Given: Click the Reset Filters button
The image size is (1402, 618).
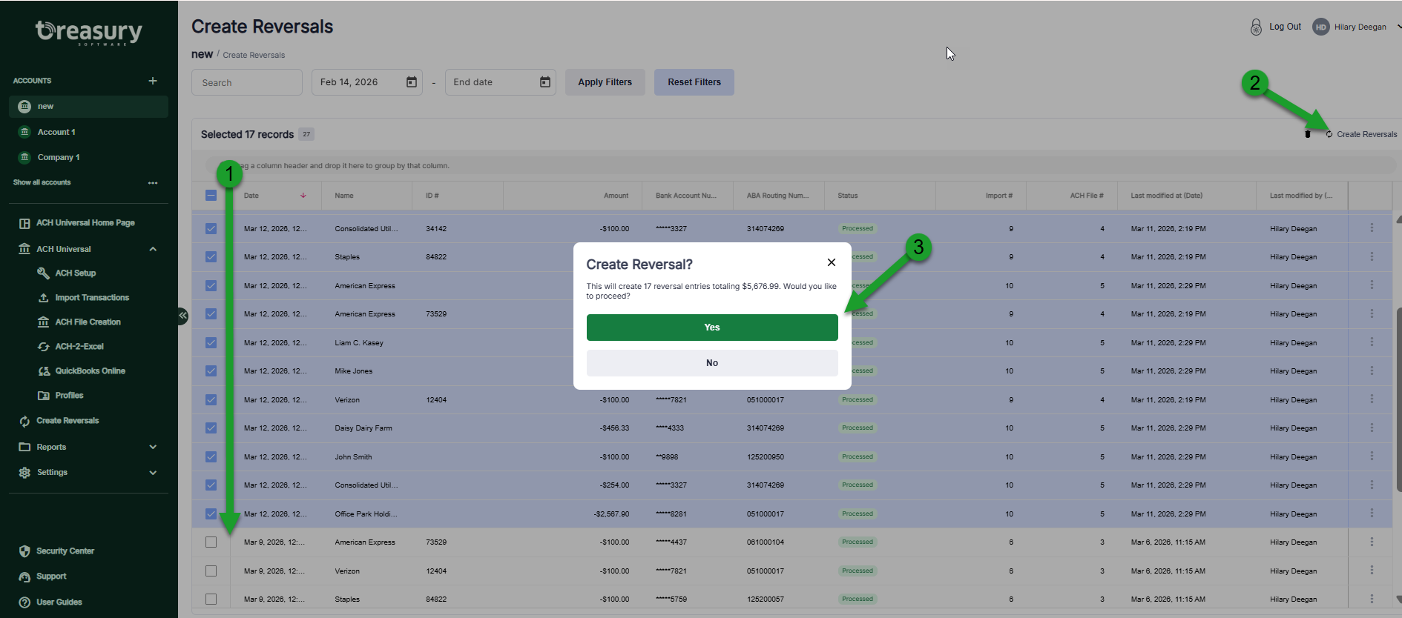Looking at the screenshot, I should pyautogui.click(x=694, y=82).
